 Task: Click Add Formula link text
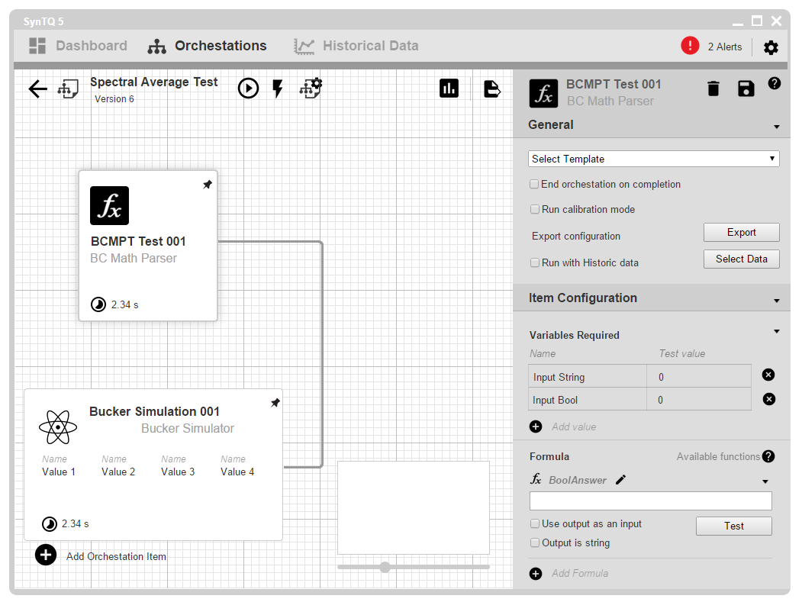580,574
